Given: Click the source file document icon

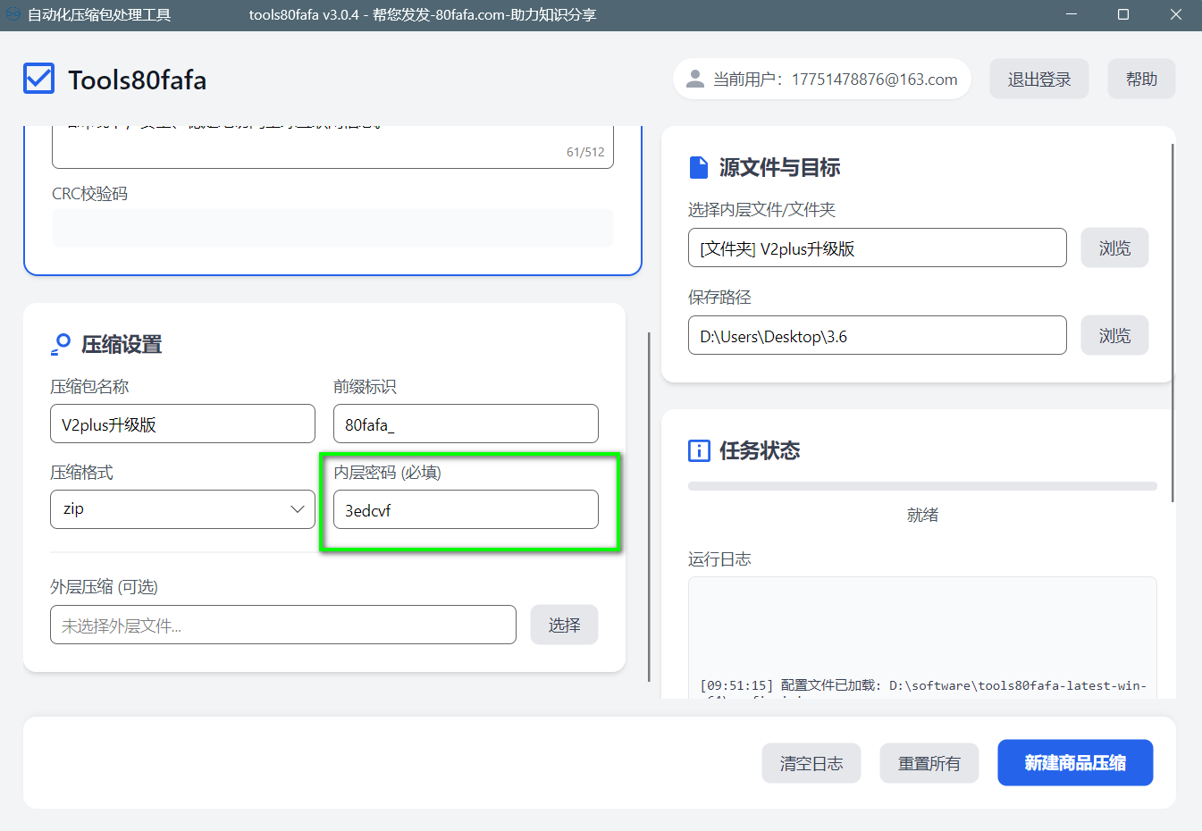Looking at the screenshot, I should click(x=698, y=167).
